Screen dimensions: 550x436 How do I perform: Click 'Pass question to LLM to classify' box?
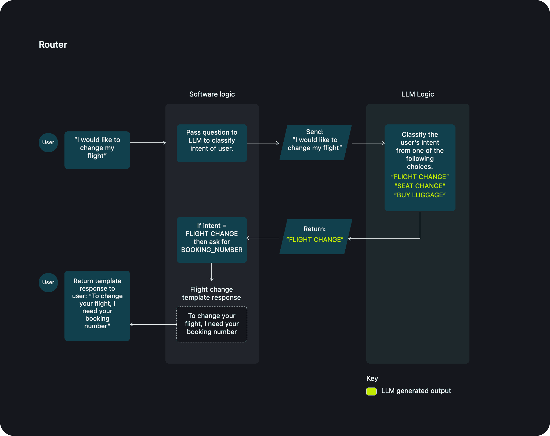click(x=212, y=143)
